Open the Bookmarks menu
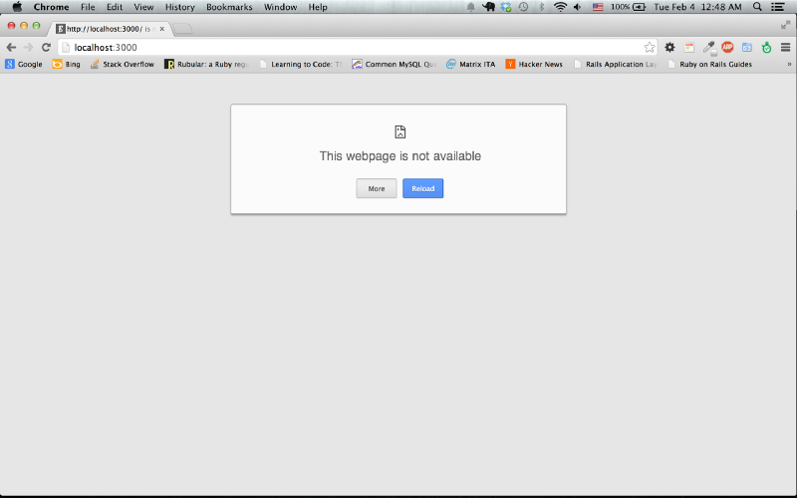 point(229,7)
